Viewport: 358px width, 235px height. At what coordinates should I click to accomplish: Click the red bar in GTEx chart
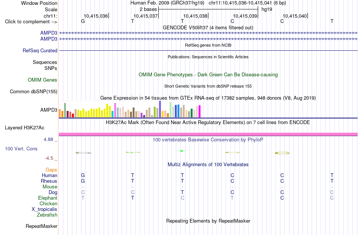click(x=73, y=115)
